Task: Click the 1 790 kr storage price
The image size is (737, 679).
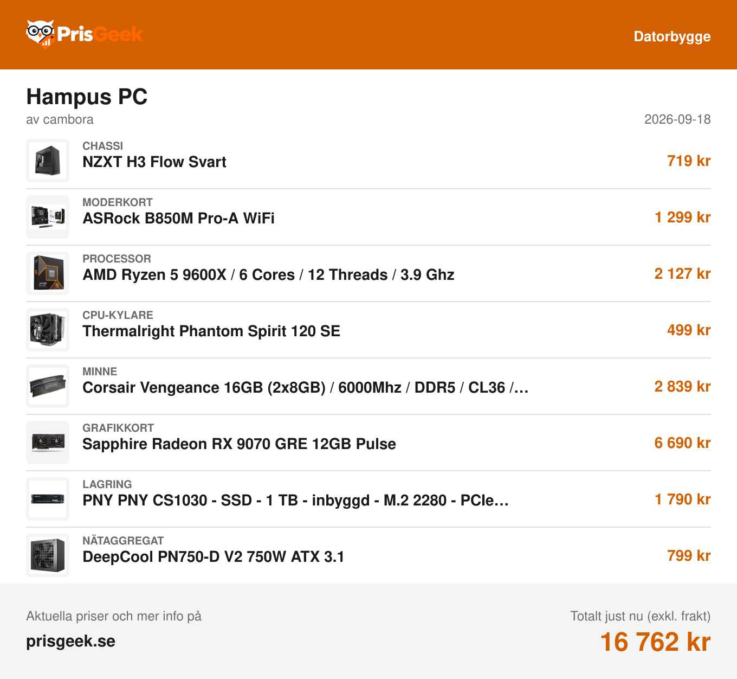Action: [683, 499]
